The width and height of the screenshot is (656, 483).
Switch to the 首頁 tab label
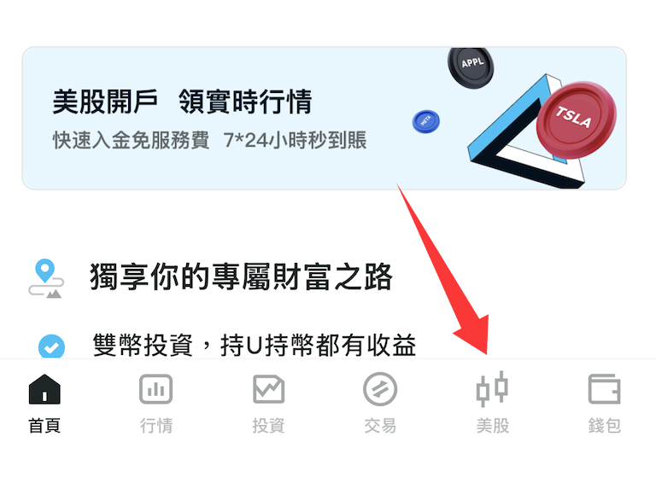44,426
